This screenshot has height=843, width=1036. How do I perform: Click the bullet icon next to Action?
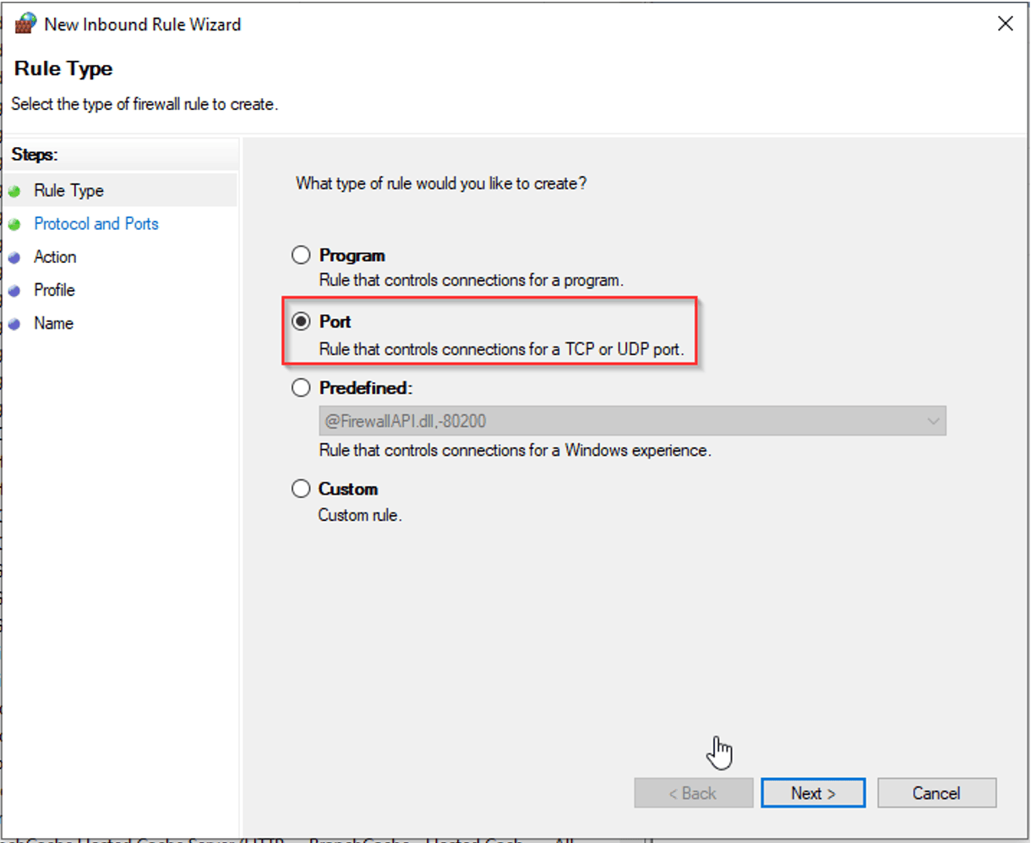click(14, 258)
